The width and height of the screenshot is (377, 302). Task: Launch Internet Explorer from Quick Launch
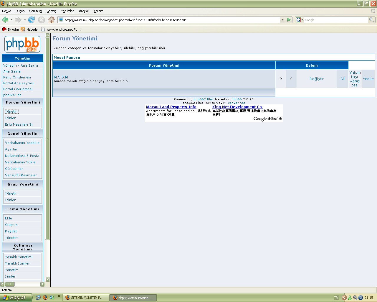click(x=38, y=298)
